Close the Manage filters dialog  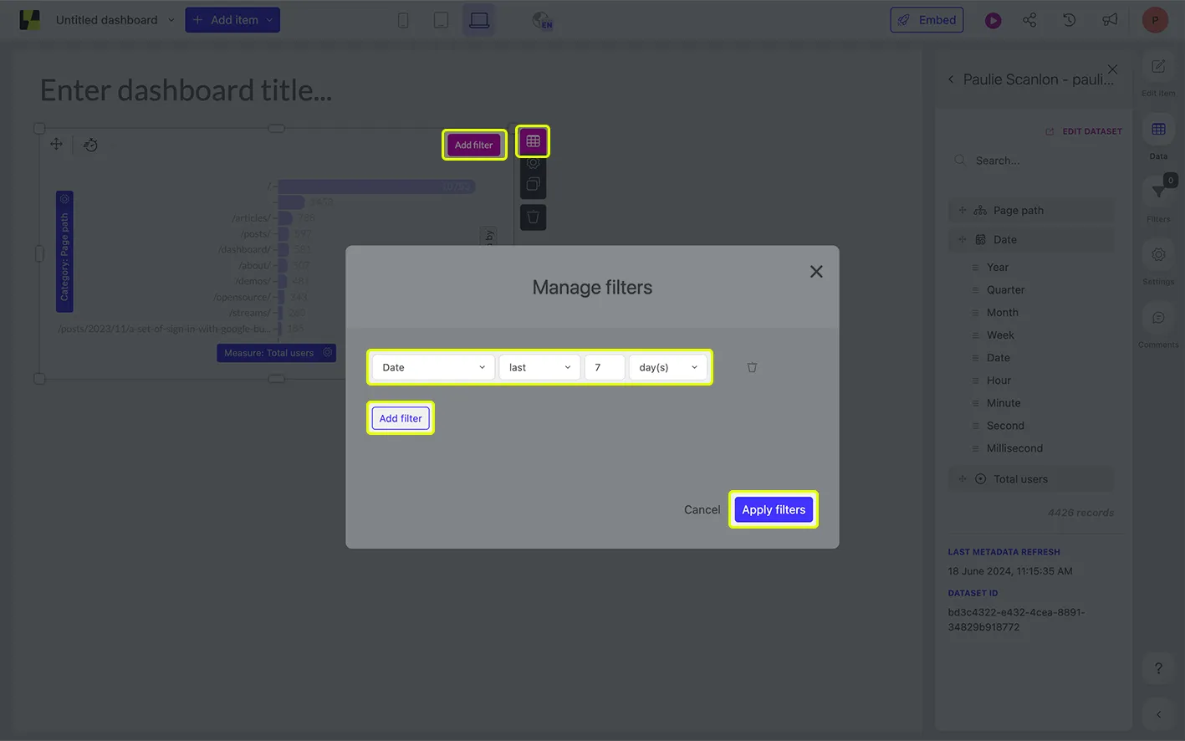(x=816, y=271)
